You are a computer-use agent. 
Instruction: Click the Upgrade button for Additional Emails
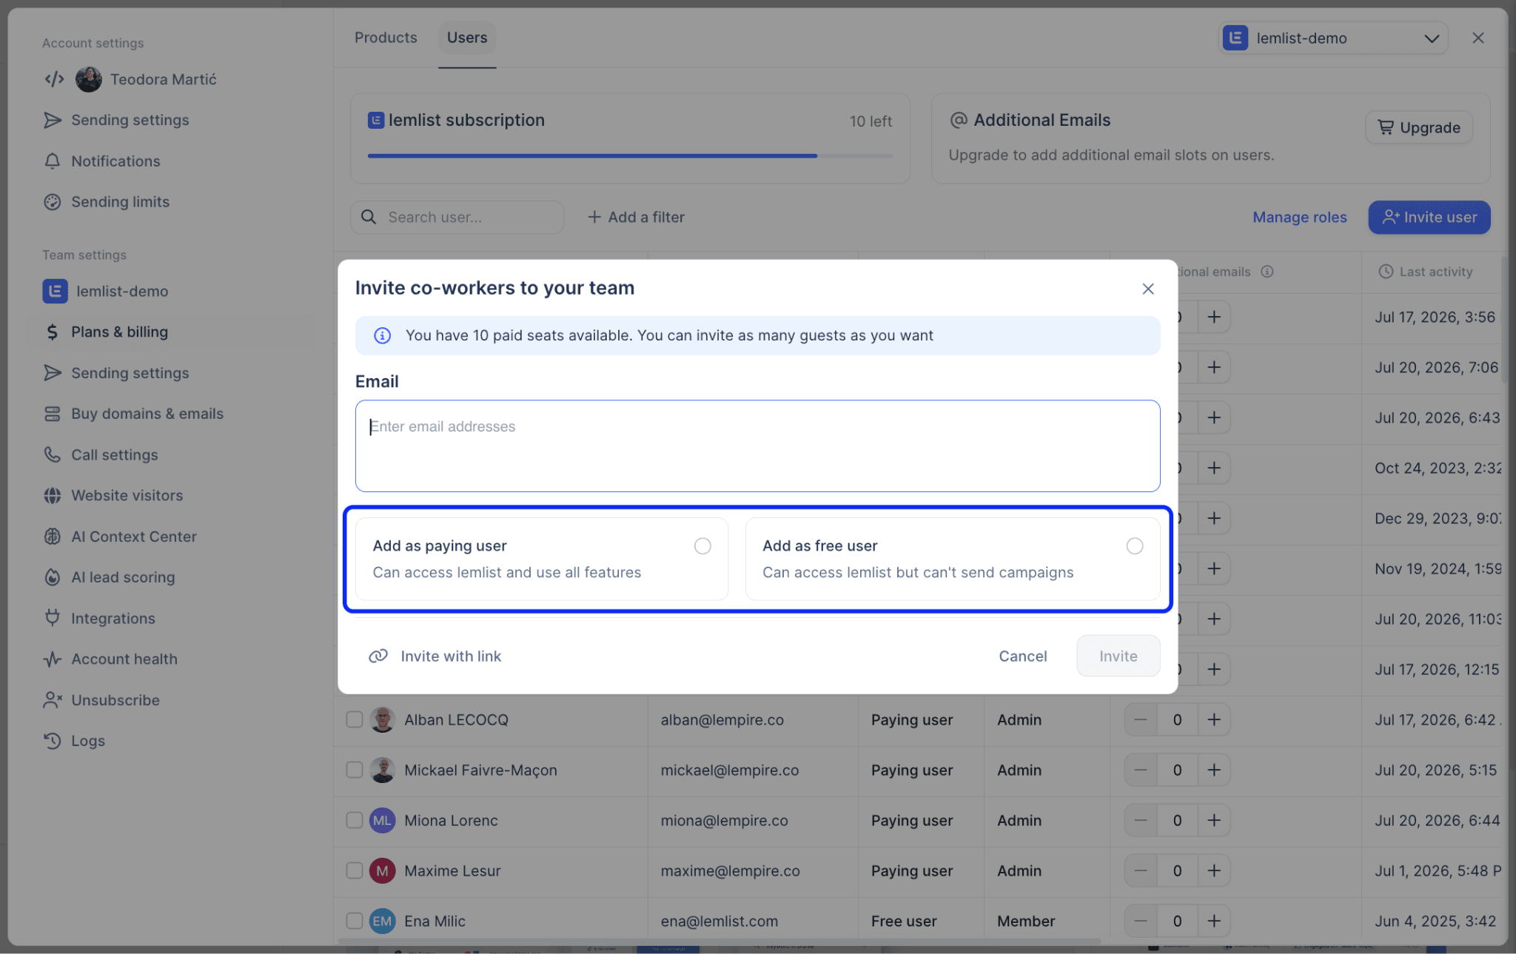(x=1419, y=128)
